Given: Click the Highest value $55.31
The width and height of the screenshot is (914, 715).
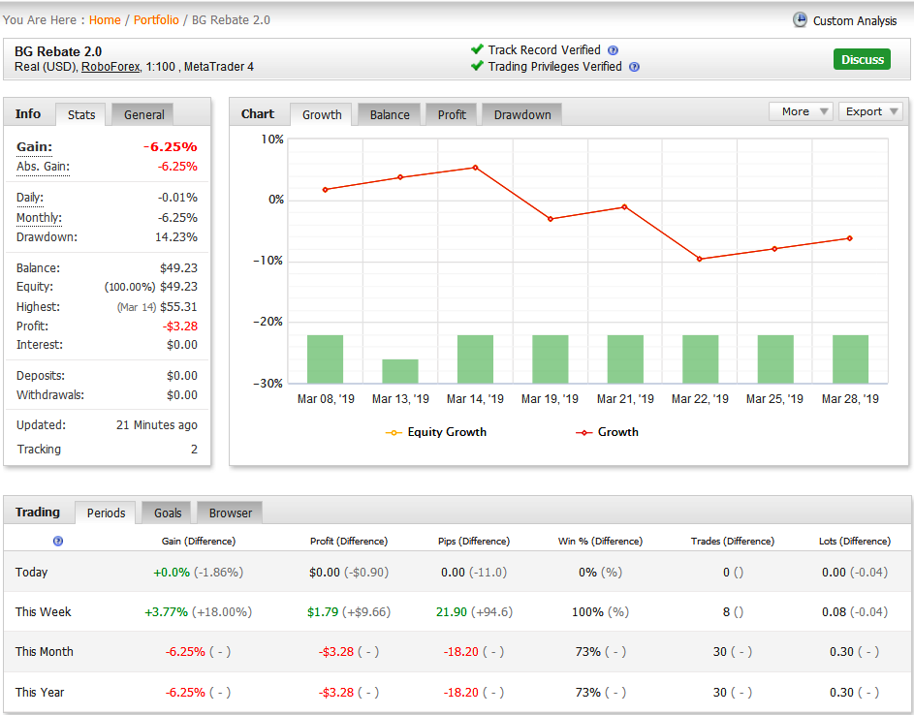Looking at the screenshot, I should [178, 306].
